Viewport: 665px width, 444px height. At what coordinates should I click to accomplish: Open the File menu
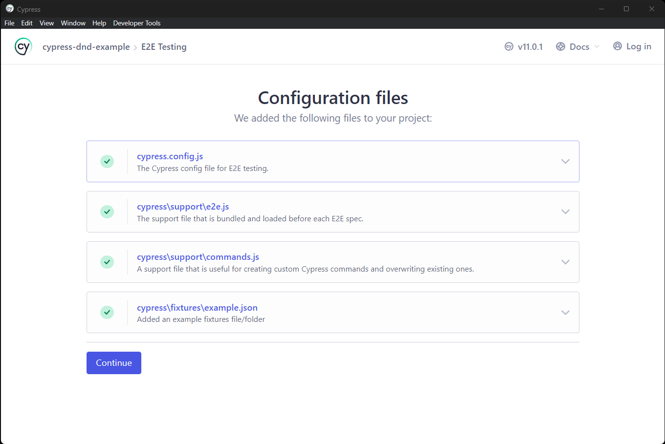pos(9,23)
